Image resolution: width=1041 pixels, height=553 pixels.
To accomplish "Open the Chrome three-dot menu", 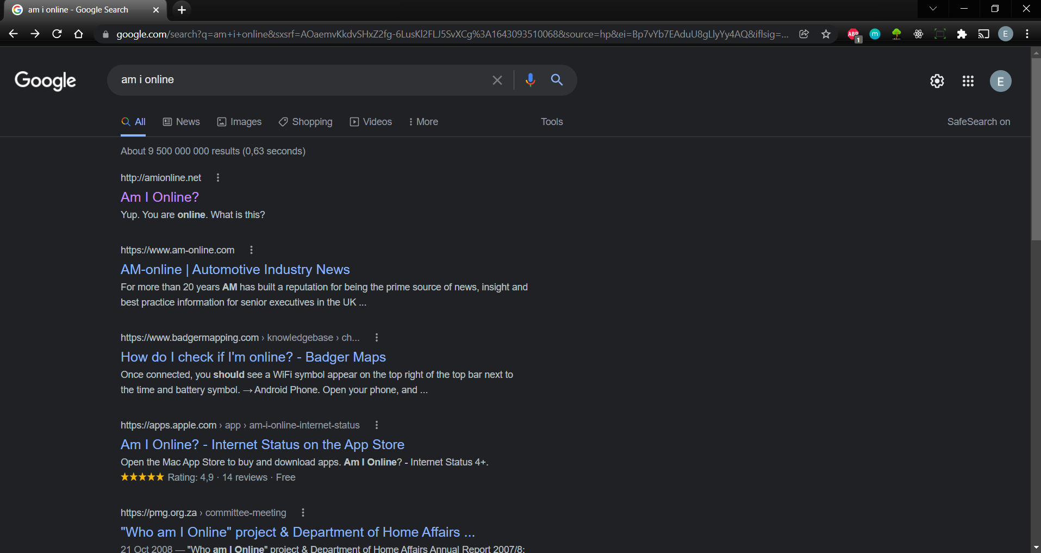I will [x=1027, y=34].
